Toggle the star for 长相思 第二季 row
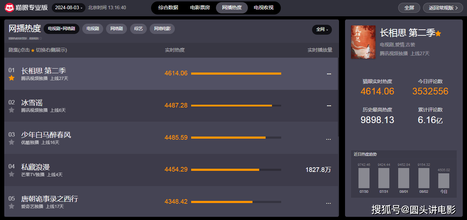This screenshot has width=467, height=220. click(x=11, y=78)
